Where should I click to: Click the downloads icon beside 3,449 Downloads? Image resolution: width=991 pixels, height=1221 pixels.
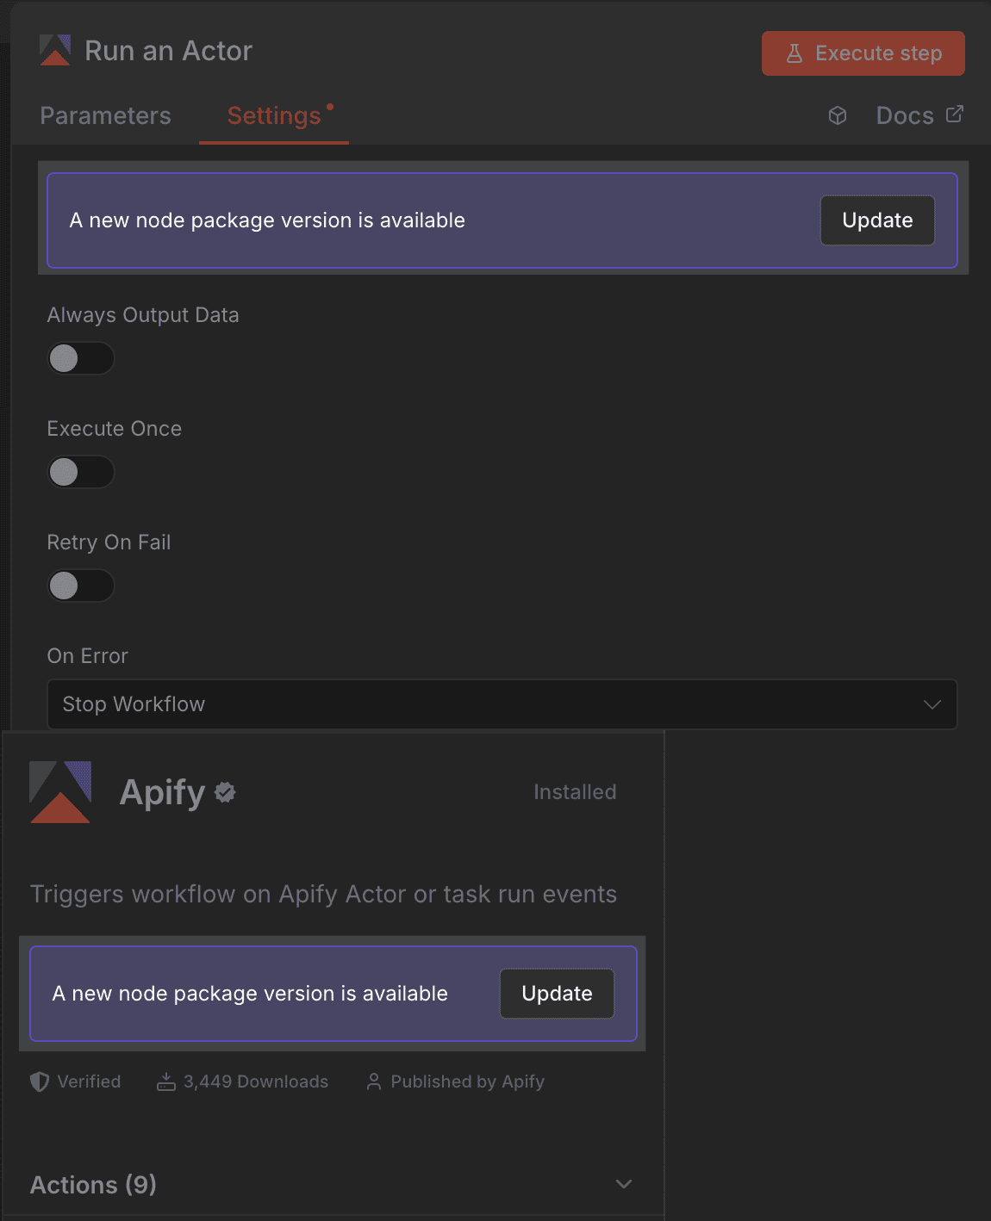(165, 1081)
